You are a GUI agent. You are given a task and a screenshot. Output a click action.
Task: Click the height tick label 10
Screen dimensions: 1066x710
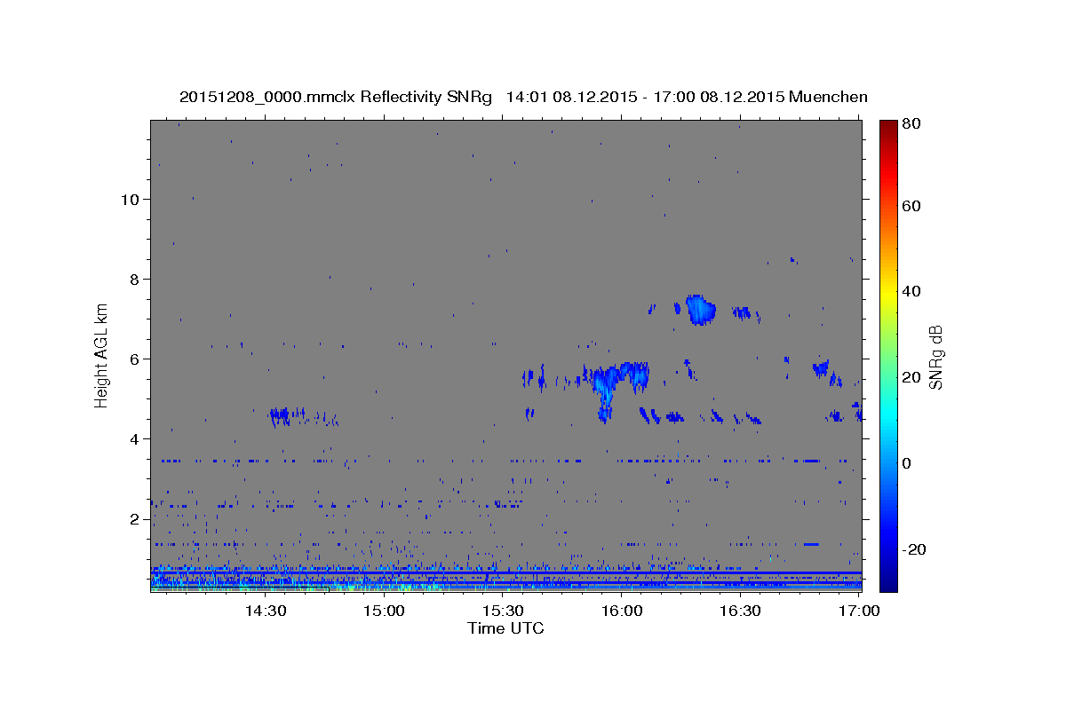[131, 199]
